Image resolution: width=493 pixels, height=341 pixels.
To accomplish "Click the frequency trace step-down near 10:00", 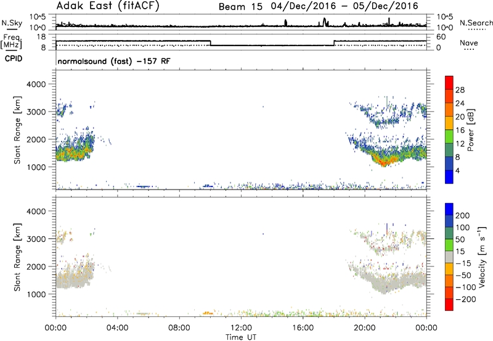I will (210, 43).
